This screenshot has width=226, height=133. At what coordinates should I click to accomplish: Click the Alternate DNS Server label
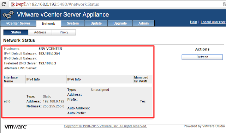pos(20,68)
